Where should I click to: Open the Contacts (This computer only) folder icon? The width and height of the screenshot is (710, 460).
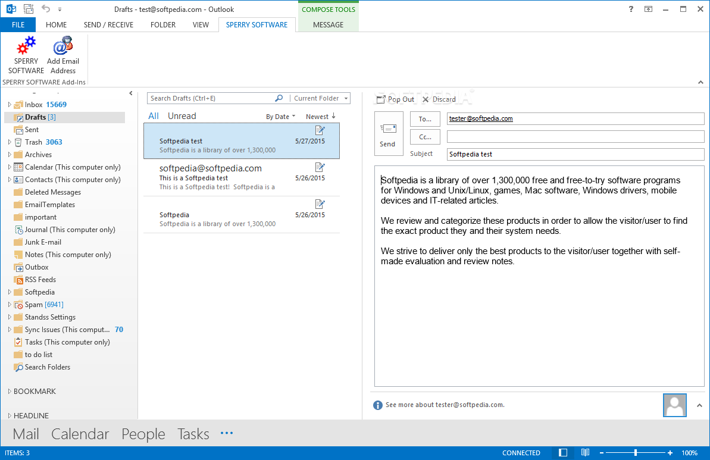click(18, 180)
